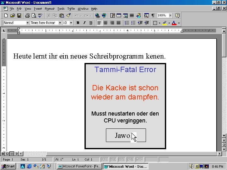This screenshot has width=227, height=170.
Task: Open font color dropdown arrow
Action: click(x=179, y=23)
